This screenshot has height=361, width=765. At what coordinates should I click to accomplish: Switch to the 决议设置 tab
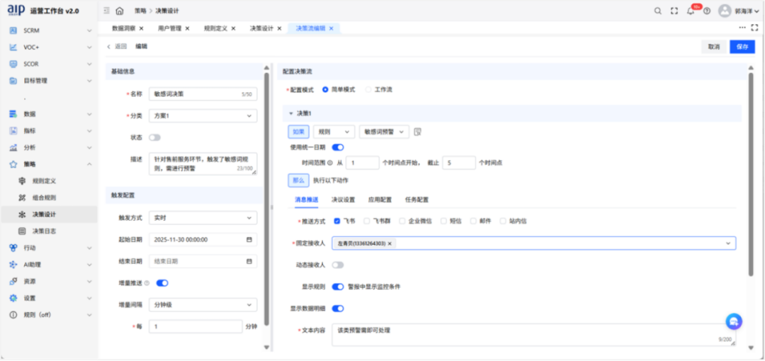[x=343, y=200]
